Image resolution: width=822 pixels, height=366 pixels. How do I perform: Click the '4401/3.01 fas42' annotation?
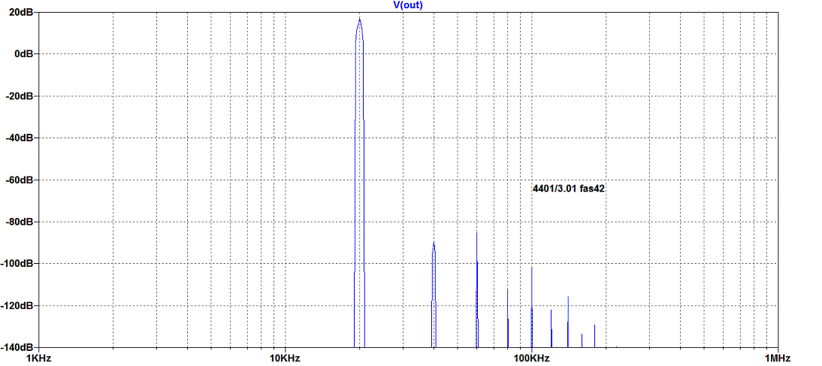click(x=569, y=190)
